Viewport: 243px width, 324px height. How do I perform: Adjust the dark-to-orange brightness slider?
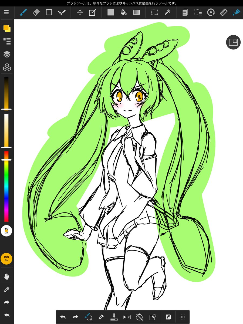6,93
